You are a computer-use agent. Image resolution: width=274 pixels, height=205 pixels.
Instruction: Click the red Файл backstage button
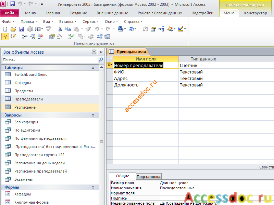coord(10,13)
